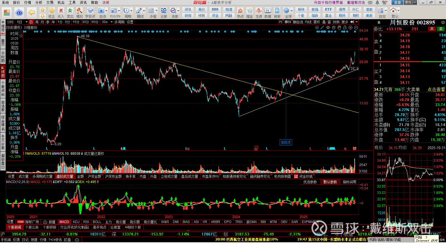
Task: Click the 网络 Internet status indicator
Action: pyautogui.click(x=426, y=239)
